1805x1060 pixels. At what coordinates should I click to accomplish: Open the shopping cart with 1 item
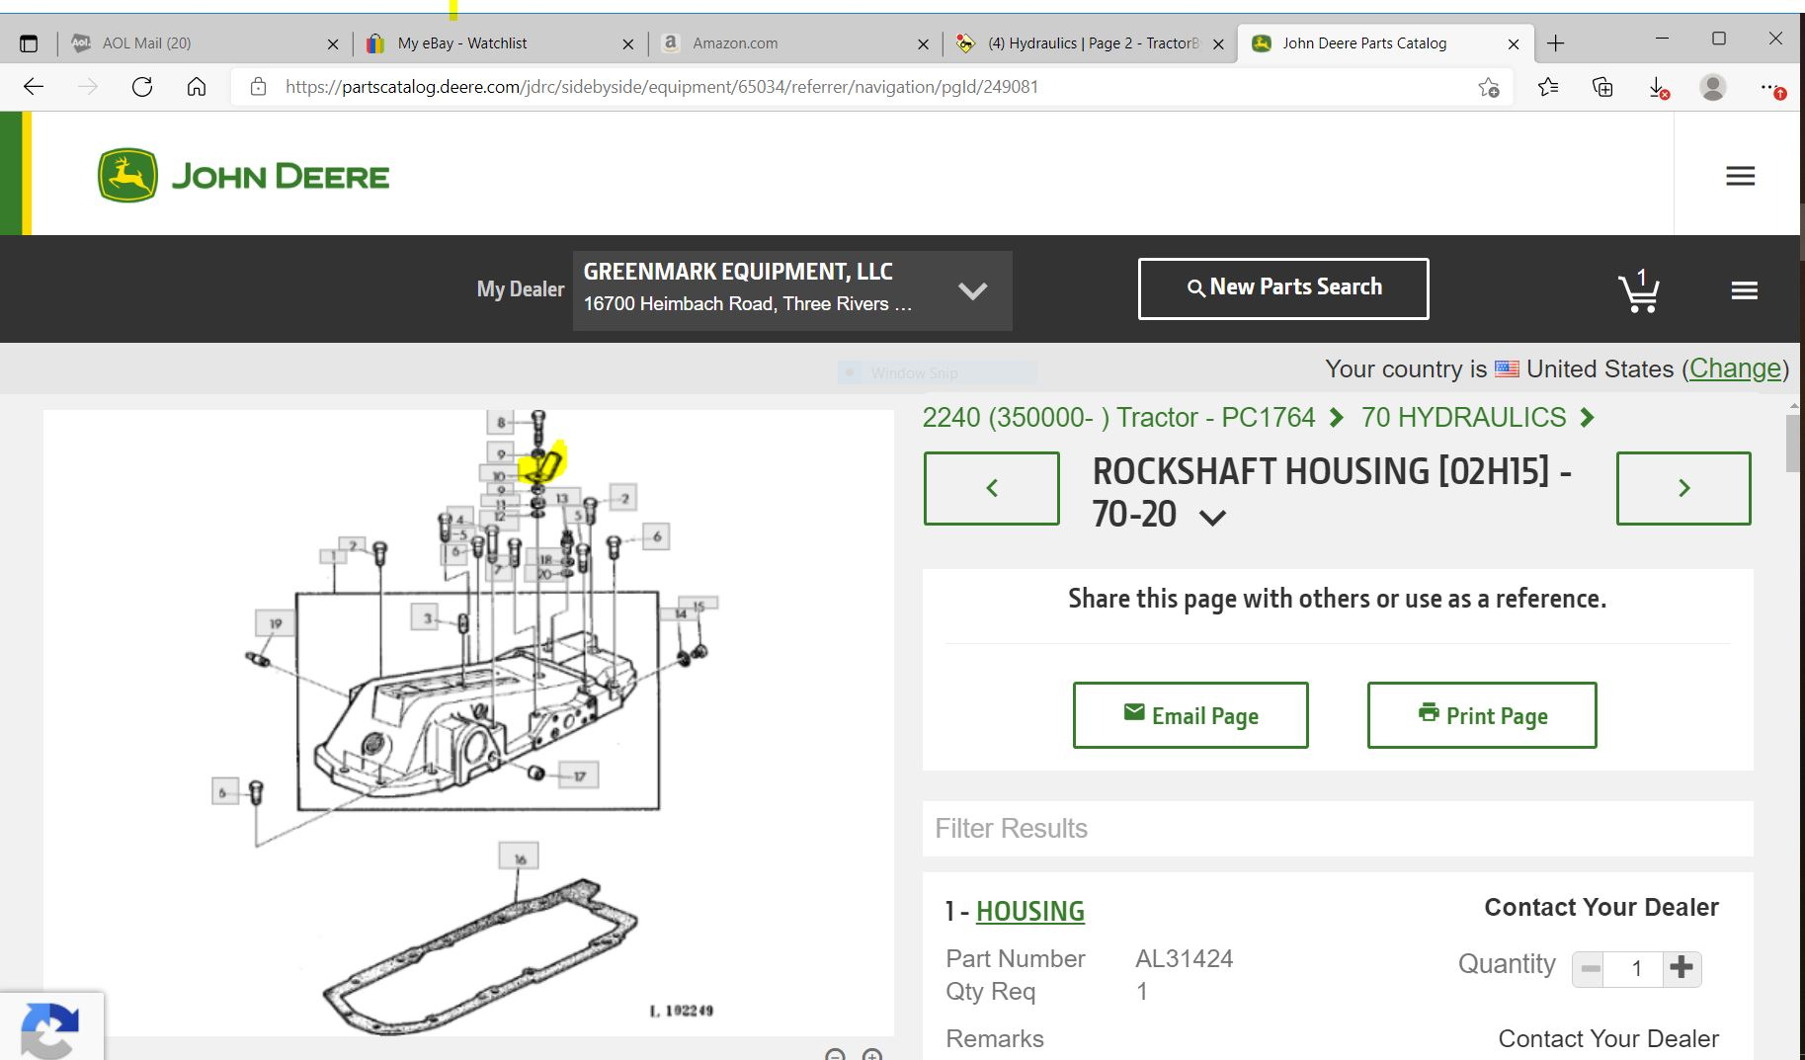point(1639,290)
